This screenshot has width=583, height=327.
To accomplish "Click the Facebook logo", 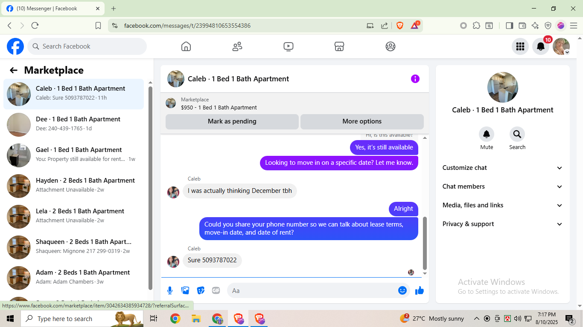I will tap(15, 46).
